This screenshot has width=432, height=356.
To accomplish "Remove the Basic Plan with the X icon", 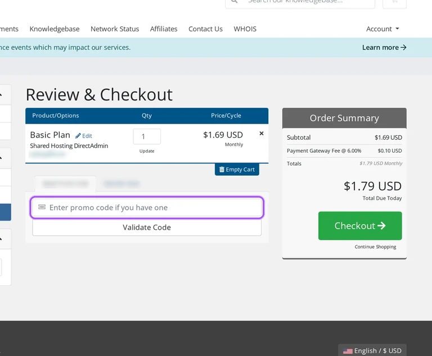I will [x=262, y=134].
